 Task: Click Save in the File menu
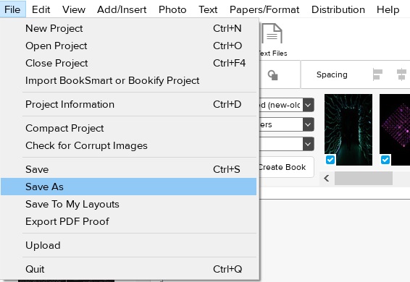point(129,169)
